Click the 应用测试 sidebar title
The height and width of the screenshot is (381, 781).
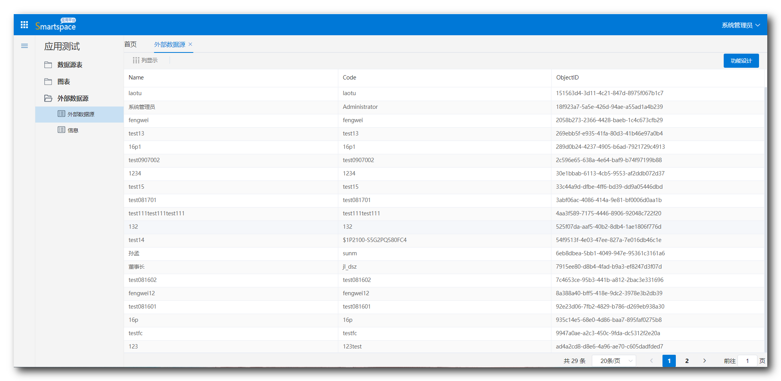(x=62, y=46)
